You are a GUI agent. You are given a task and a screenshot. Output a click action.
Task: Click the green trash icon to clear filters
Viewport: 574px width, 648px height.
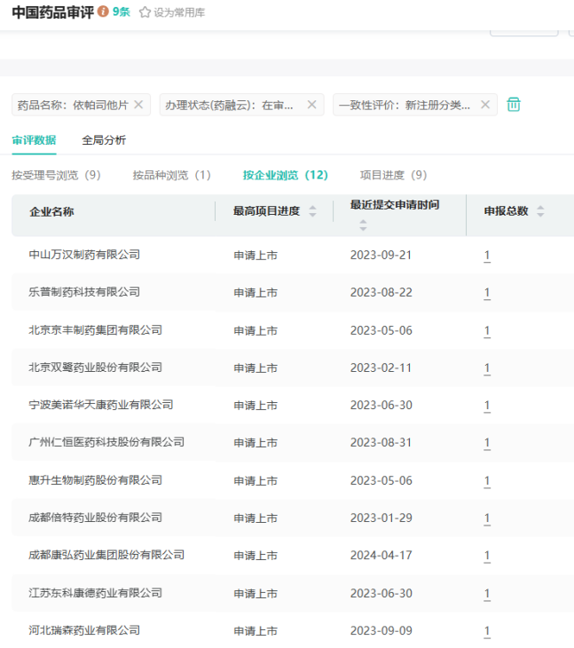point(514,105)
